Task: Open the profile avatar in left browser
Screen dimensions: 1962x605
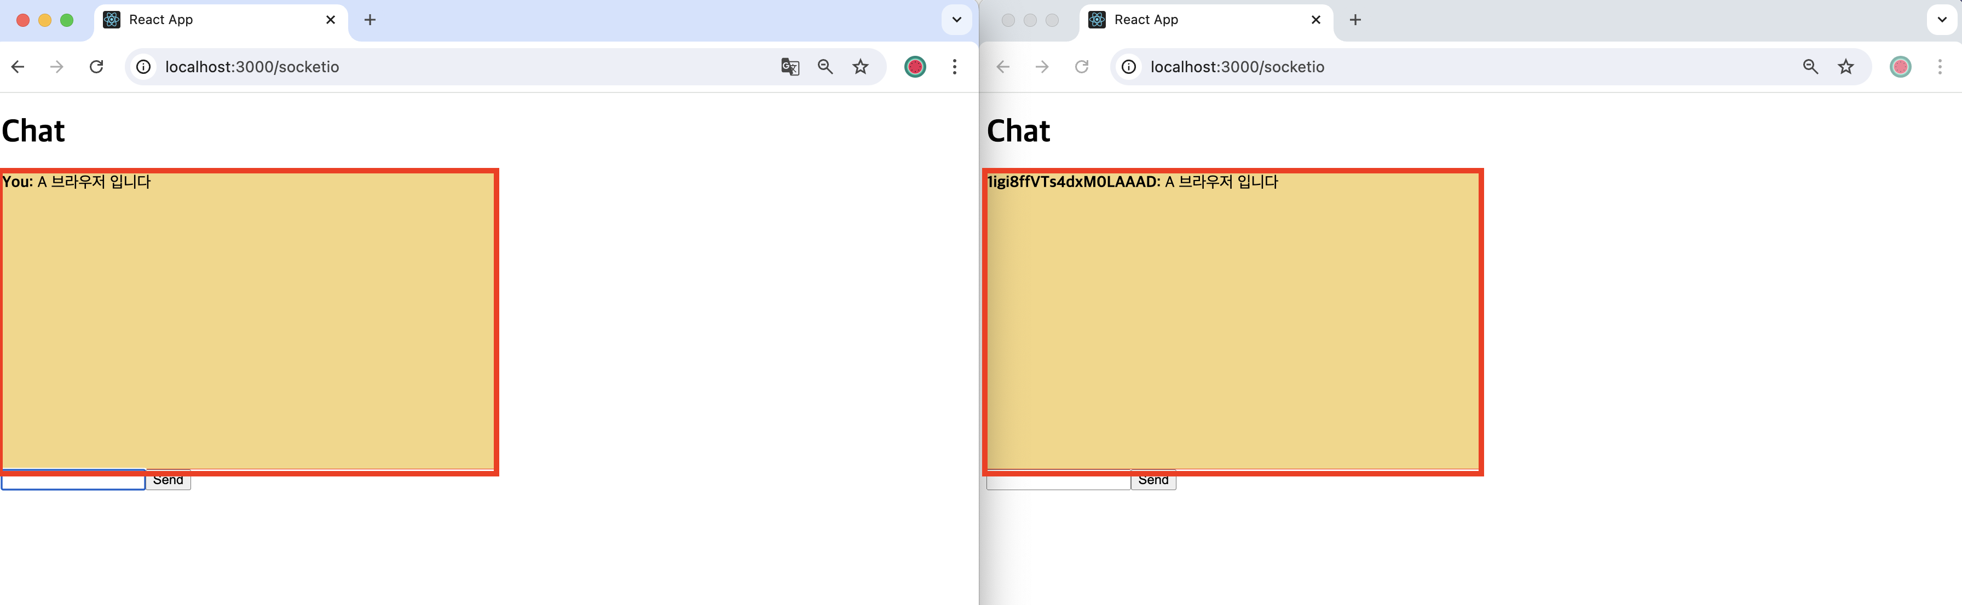Action: 915,67
